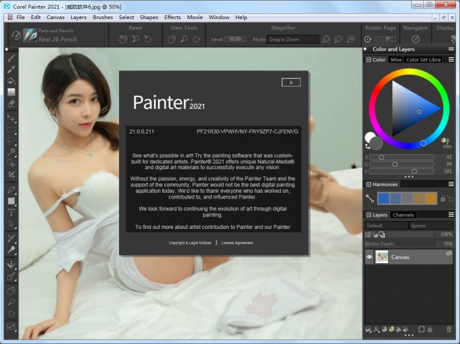Select the Magic Wand tool
The height and width of the screenshot is (344, 460).
[11, 152]
